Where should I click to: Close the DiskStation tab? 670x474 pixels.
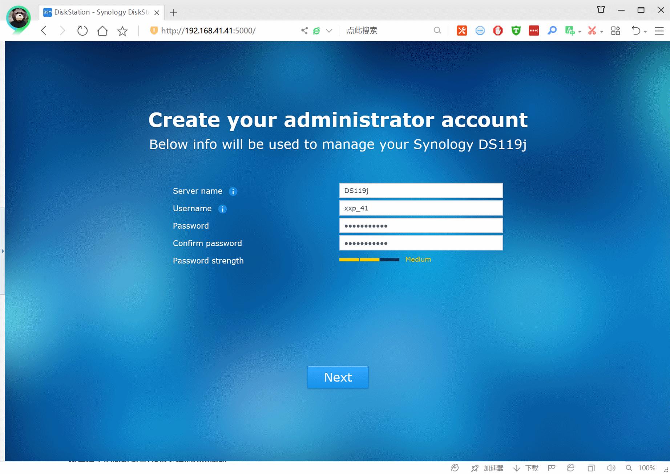157,13
